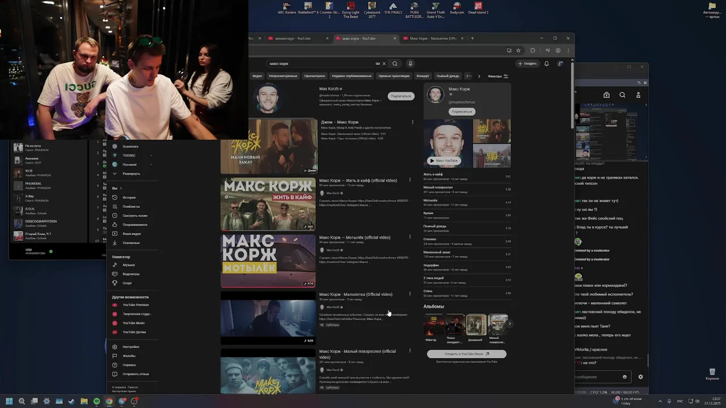This screenshot has width=726, height=408.
Task: Open Жить в кайф video thumbnail
Action: (x=268, y=204)
